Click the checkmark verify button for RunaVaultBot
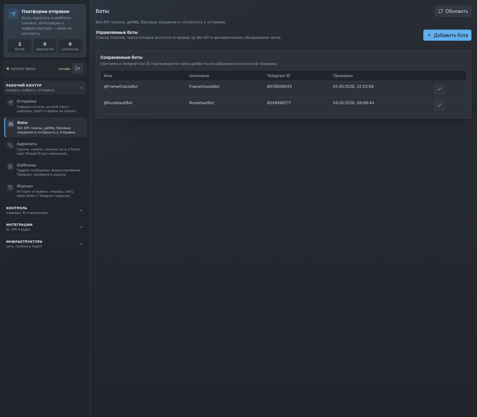Viewport: 477px width, 417px height. tap(439, 105)
